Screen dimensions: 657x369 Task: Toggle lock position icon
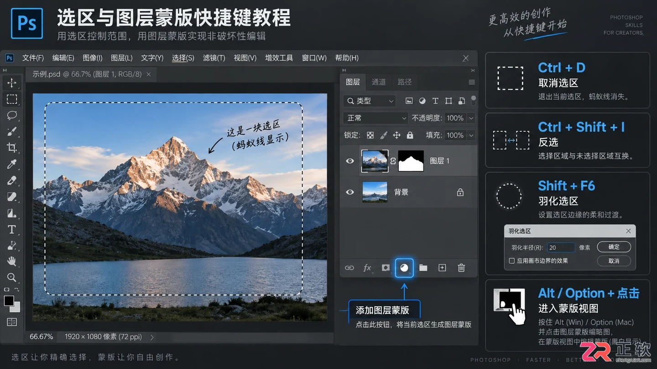point(396,135)
